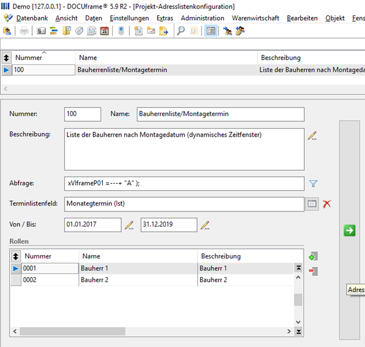Clear Terminlistenfeld with the red X
The image size is (365, 347).
tap(327, 204)
